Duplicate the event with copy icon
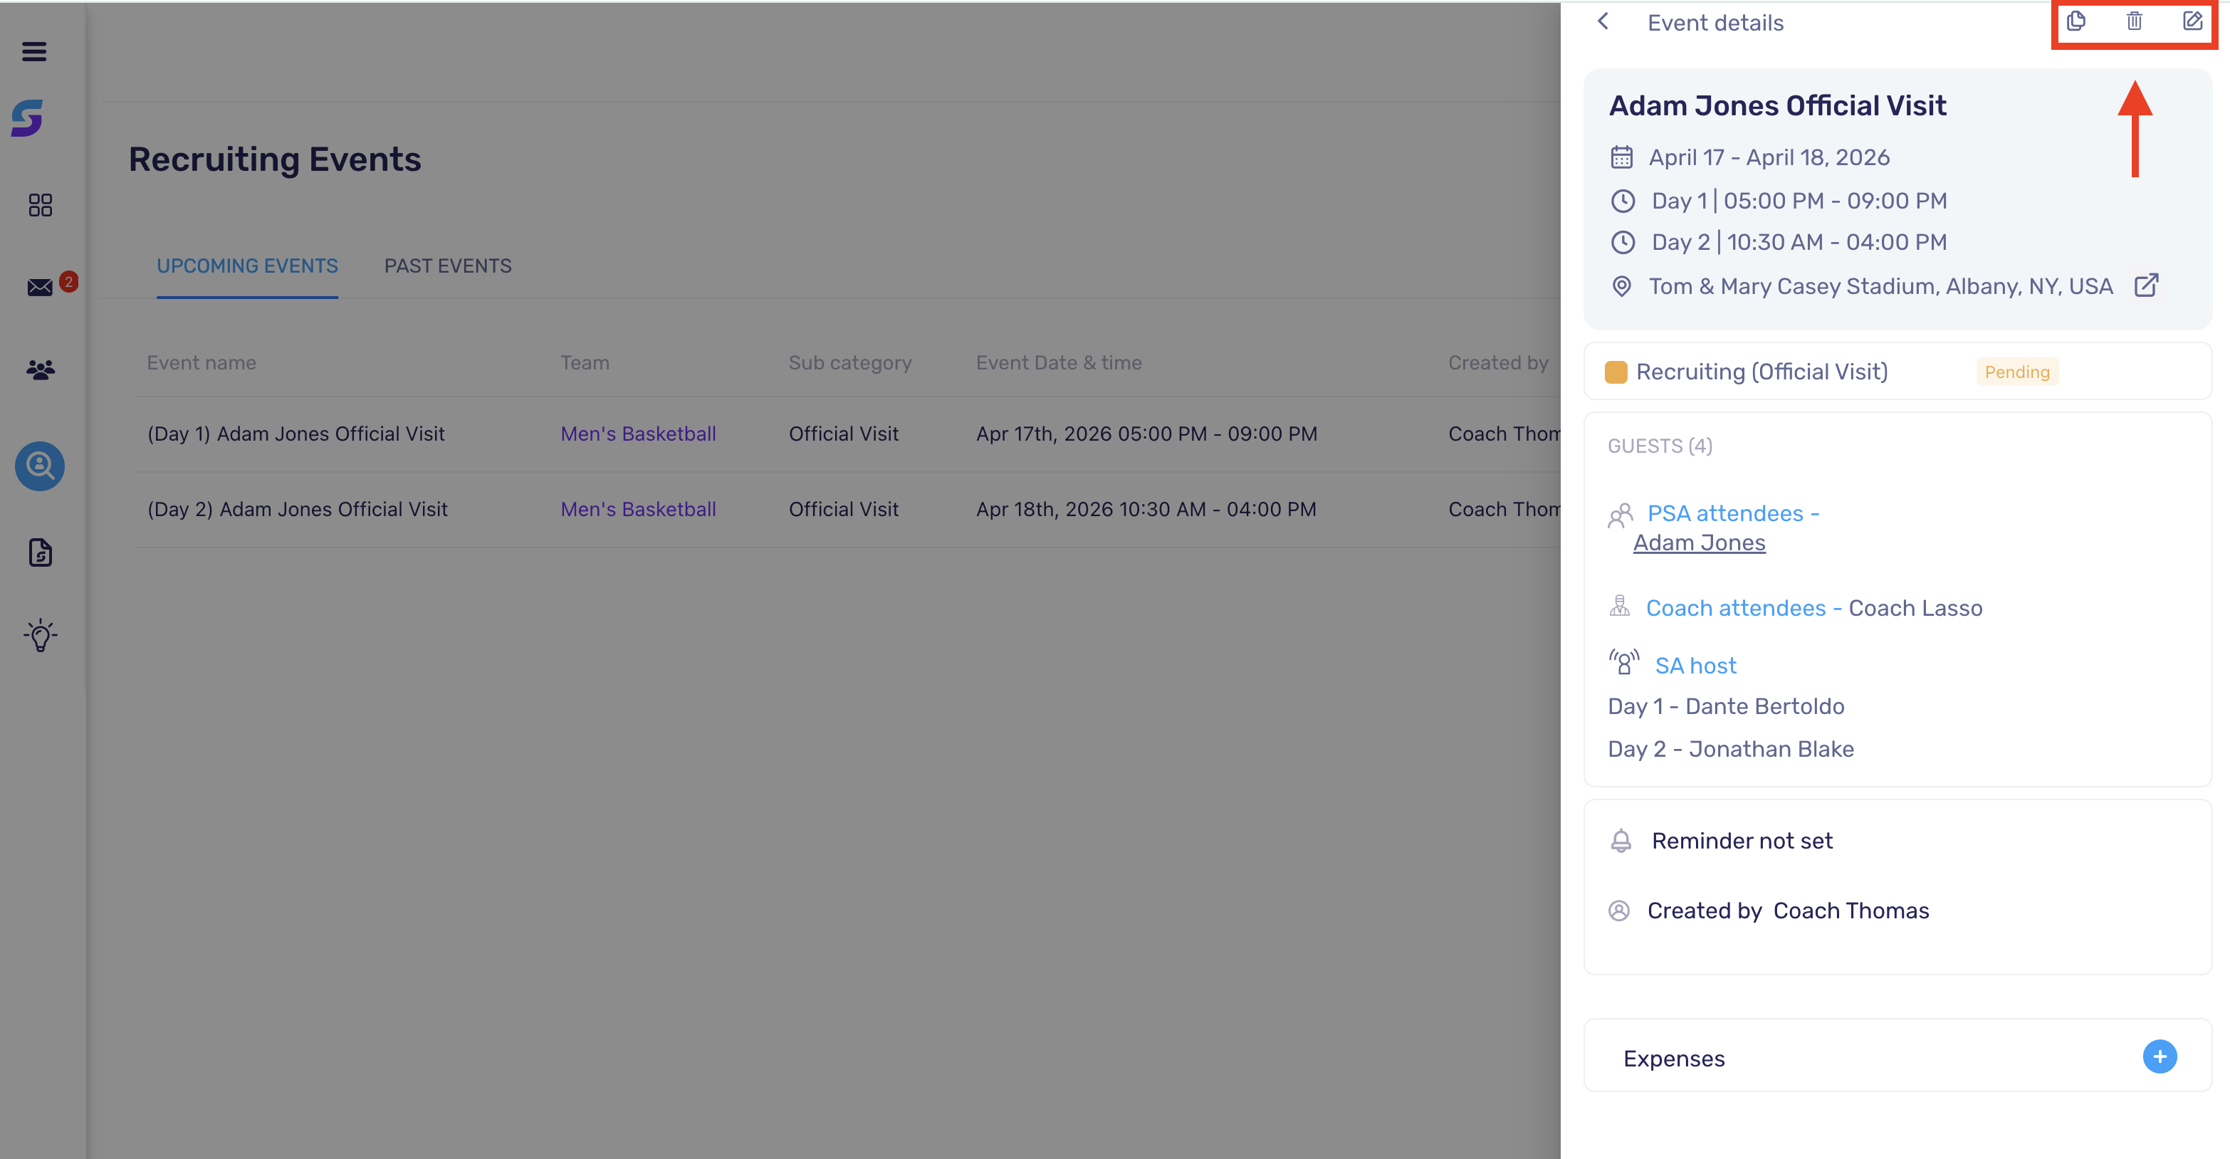2230x1159 pixels. click(x=2076, y=21)
